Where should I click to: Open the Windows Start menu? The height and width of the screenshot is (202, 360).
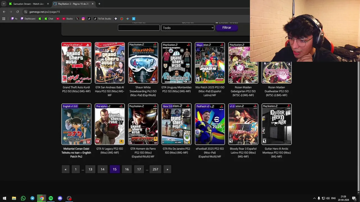tap(4, 198)
